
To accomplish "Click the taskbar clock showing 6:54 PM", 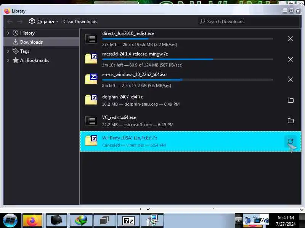I will (x=286, y=217).
